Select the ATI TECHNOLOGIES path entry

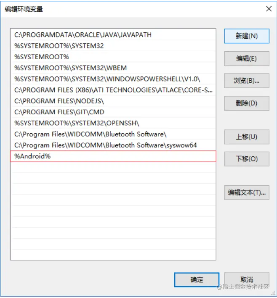[x=113, y=90]
